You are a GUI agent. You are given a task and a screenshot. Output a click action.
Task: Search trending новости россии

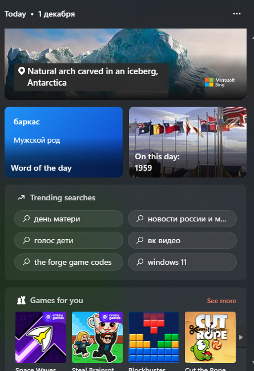[182, 219]
